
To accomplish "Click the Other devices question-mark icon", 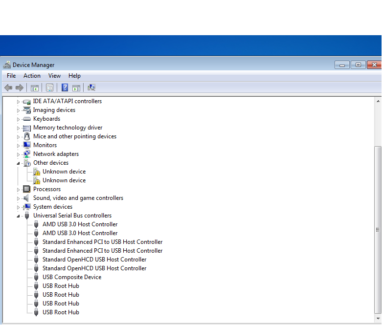I will coord(27,163).
